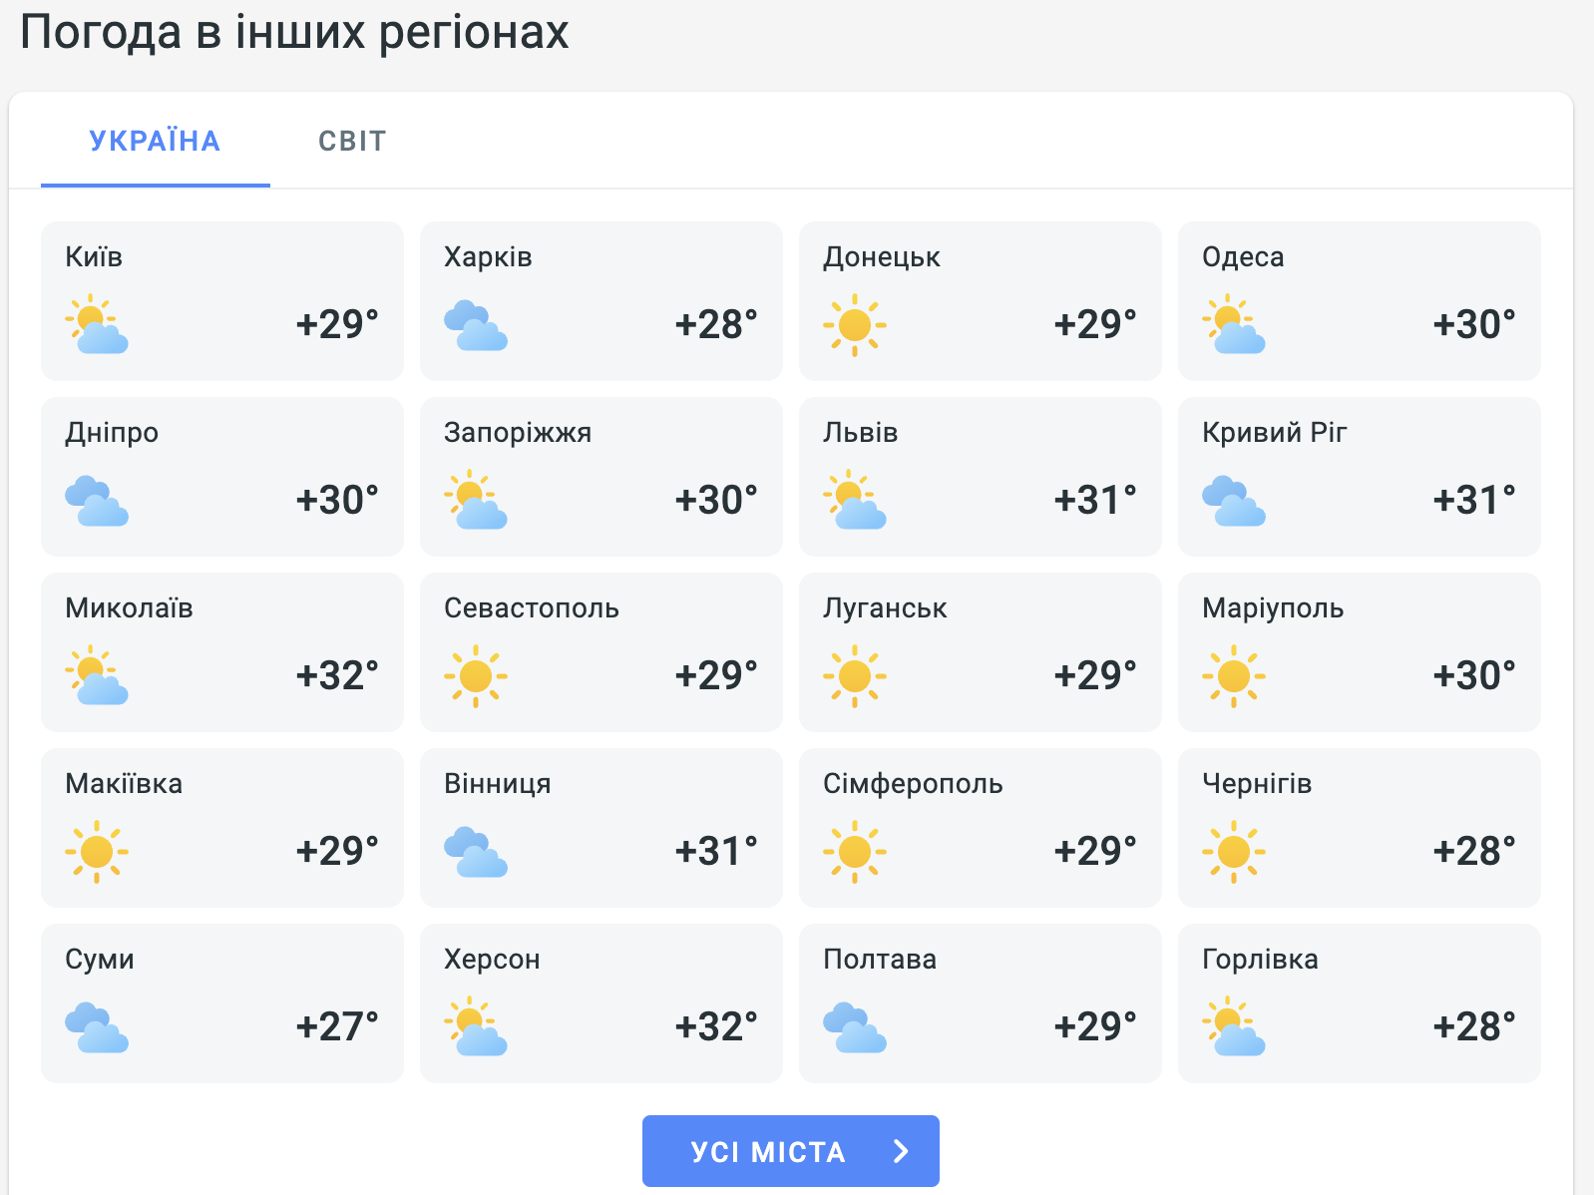Click the Горлівка city name
The width and height of the screenshot is (1594, 1195).
tap(1260, 959)
